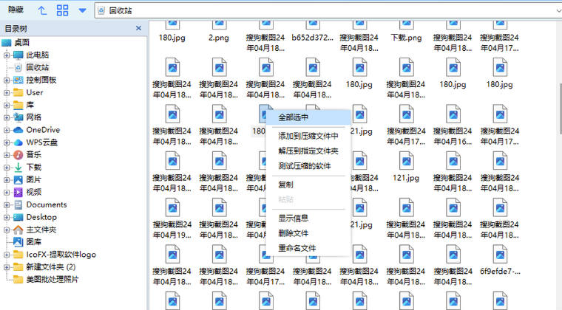Select the 121.jpg file icon
Viewport: 562px width, 310px height.
tap(406, 162)
